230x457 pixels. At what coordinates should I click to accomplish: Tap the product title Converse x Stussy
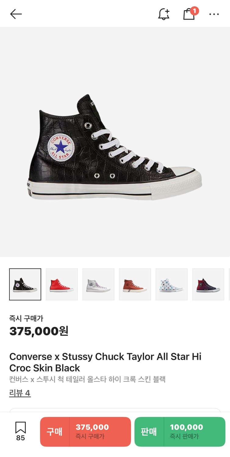[x=105, y=362]
